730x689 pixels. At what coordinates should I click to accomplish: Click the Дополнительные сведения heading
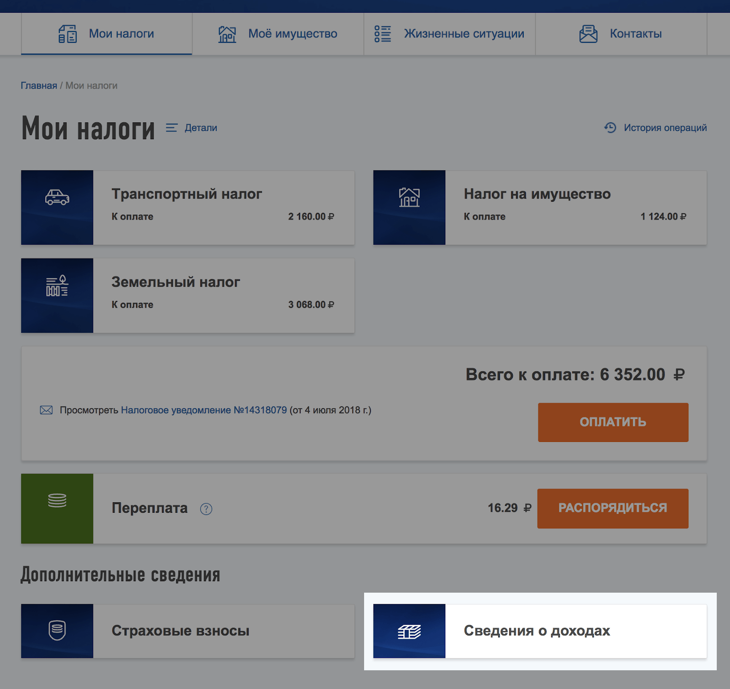(120, 575)
